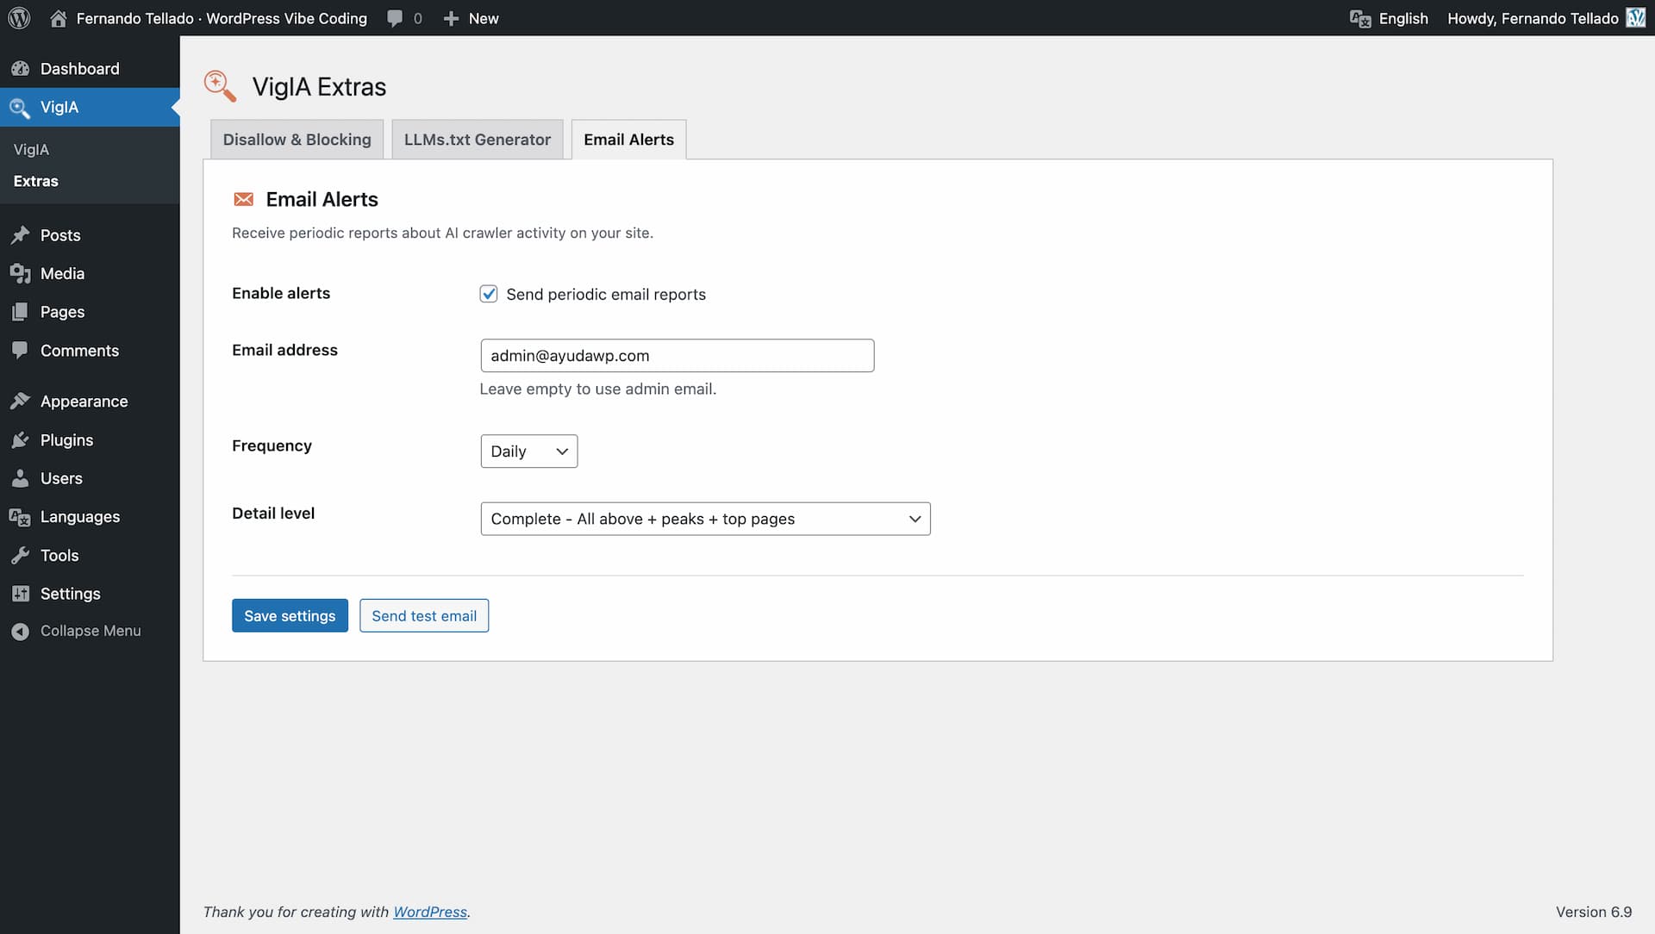
Task: Switch to the Disallow & Blocking tab
Action: (x=296, y=139)
